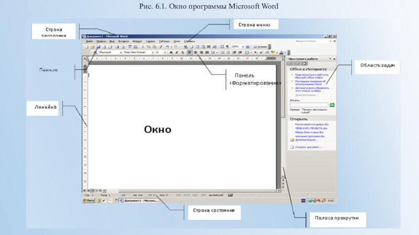Select the Format Painter brush icon
Image resolution: width=419 pixels, height=235 pixels.
pyautogui.click(x=160, y=46)
